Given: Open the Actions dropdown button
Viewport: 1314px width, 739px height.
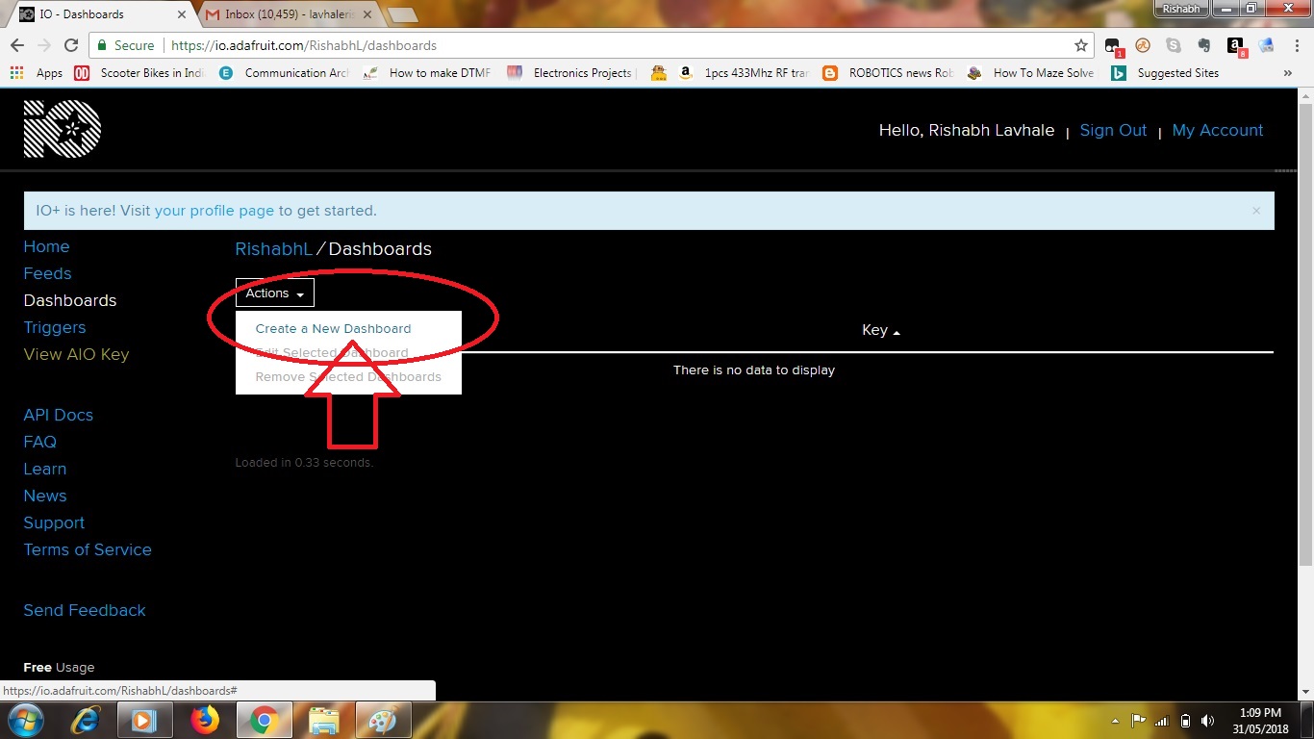Looking at the screenshot, I should tap(275, 293).
